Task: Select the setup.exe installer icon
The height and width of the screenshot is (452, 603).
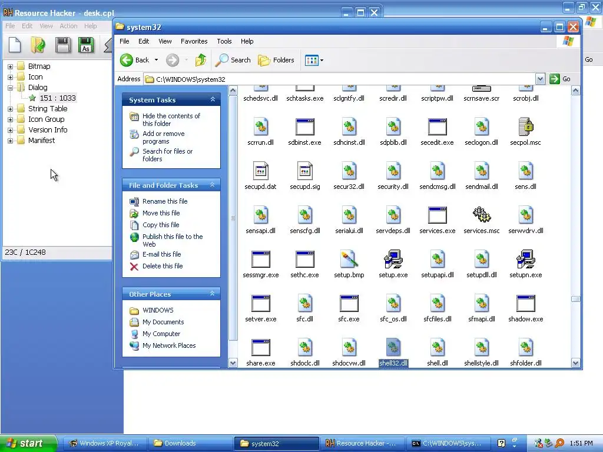Action: click(x=393, y=259)
